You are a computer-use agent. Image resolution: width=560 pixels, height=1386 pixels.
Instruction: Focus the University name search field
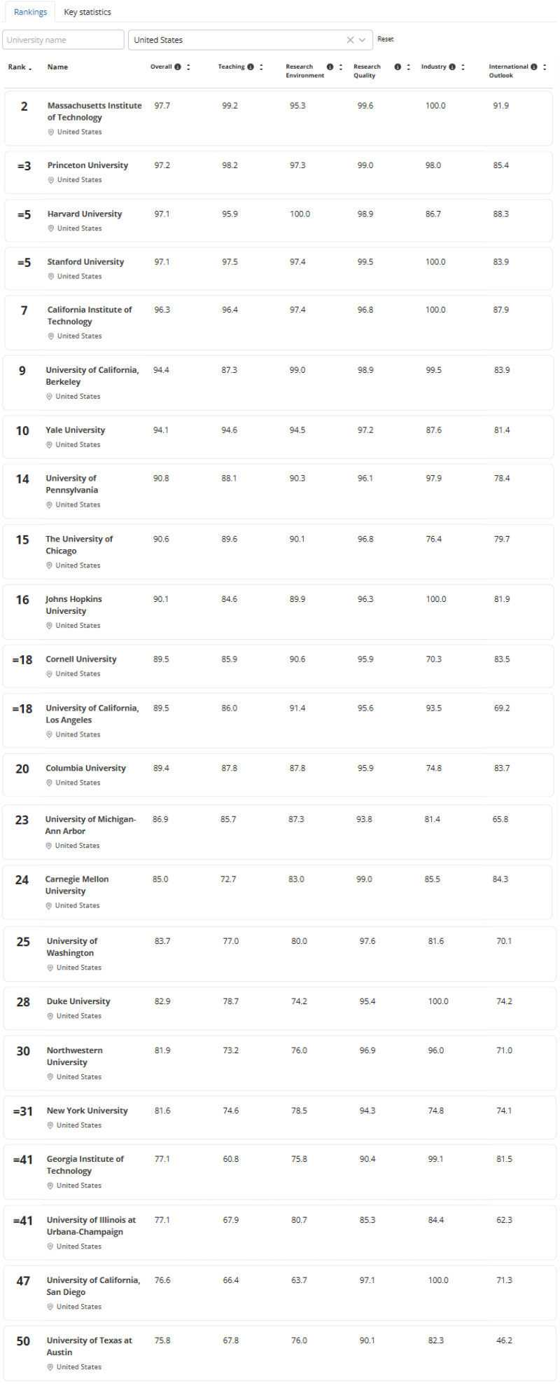63,40
